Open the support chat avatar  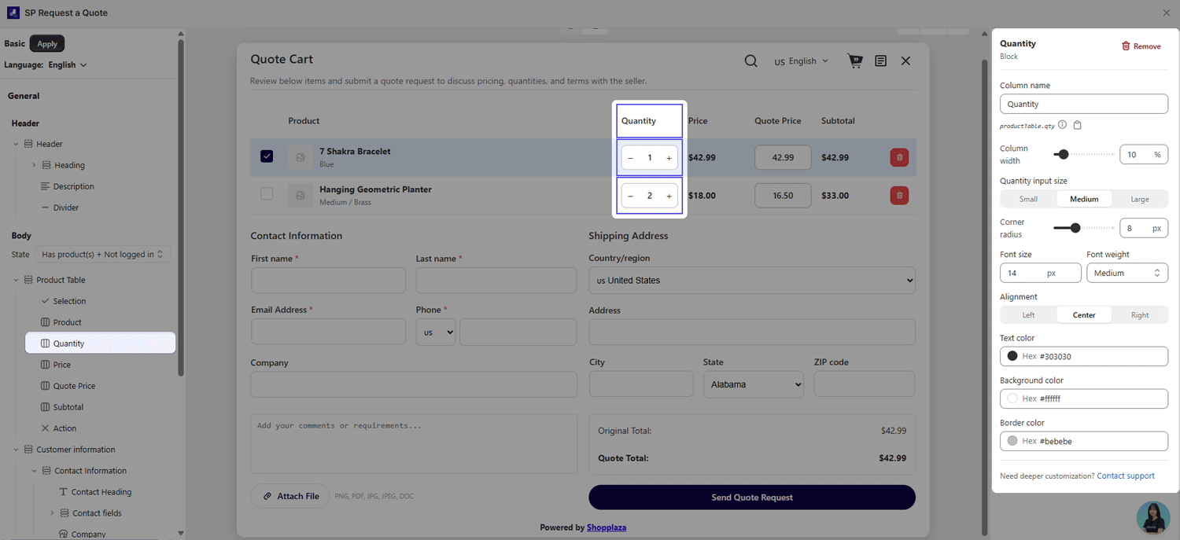tap(1153, 517)
